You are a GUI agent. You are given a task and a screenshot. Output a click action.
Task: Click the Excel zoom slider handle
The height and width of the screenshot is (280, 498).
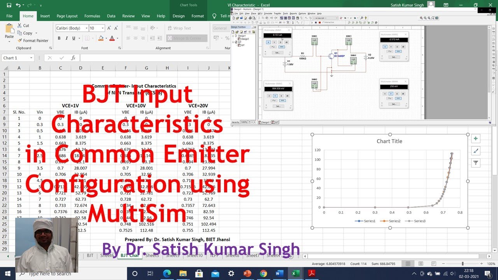click(x=463, y=264)
